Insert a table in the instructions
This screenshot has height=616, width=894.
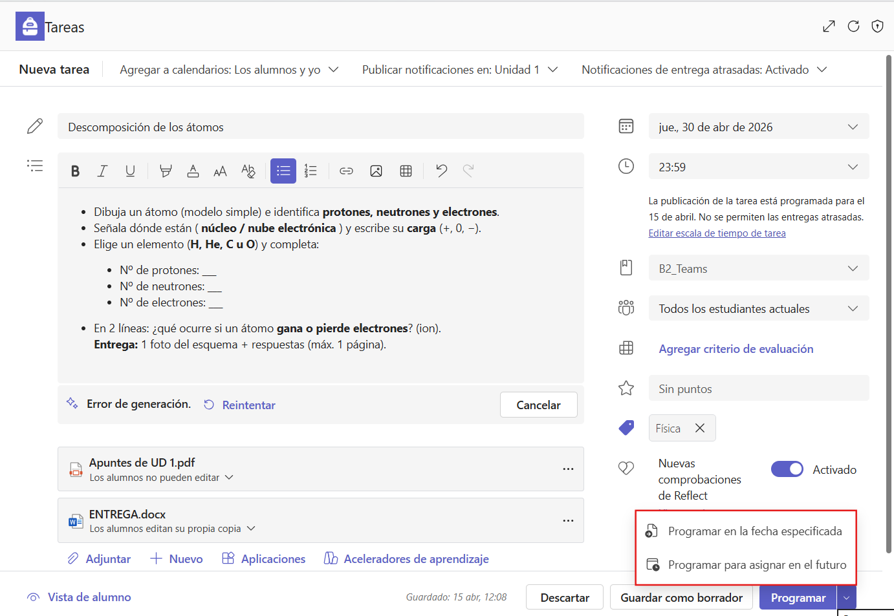point(406,171)
